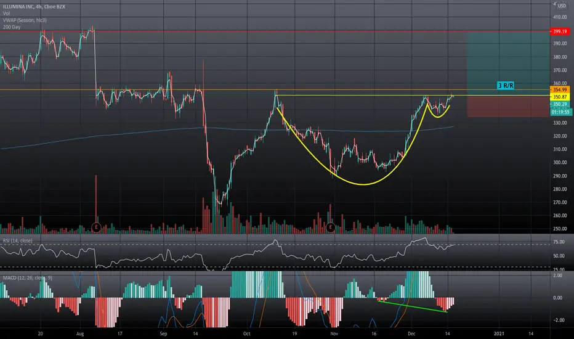The width and height of the screenshot is (574, 339).
Task: Select the MACD (12, 26, close, 9) legend
Action: pyautogui.click(x=28, y=278)
